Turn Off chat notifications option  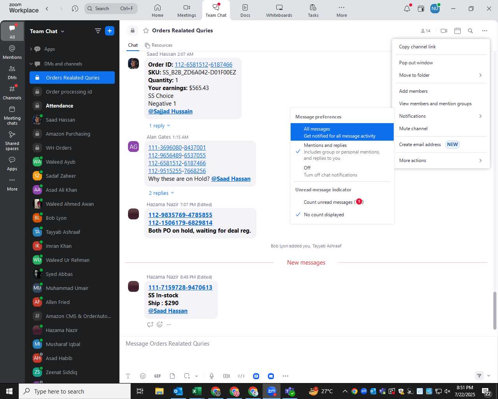click(x=342, y=171)
